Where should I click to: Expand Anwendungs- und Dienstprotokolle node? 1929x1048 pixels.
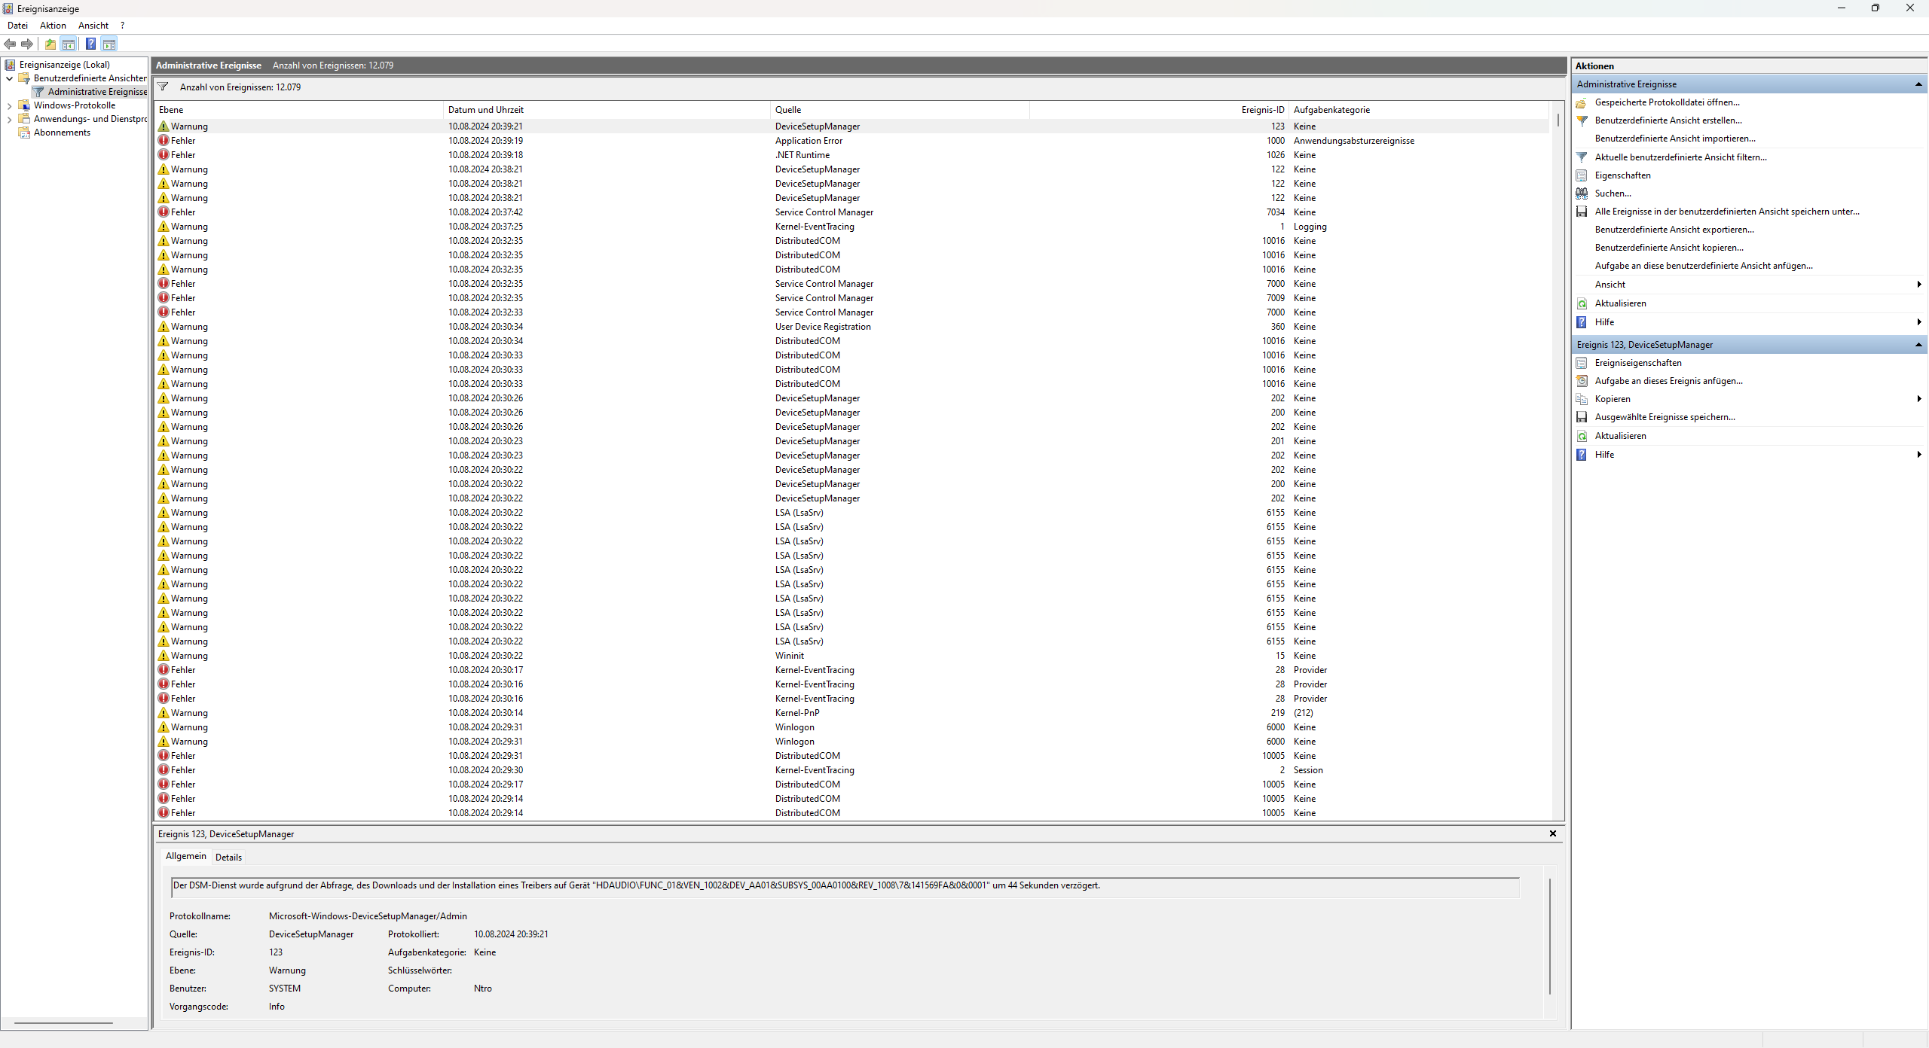point(9,119)
